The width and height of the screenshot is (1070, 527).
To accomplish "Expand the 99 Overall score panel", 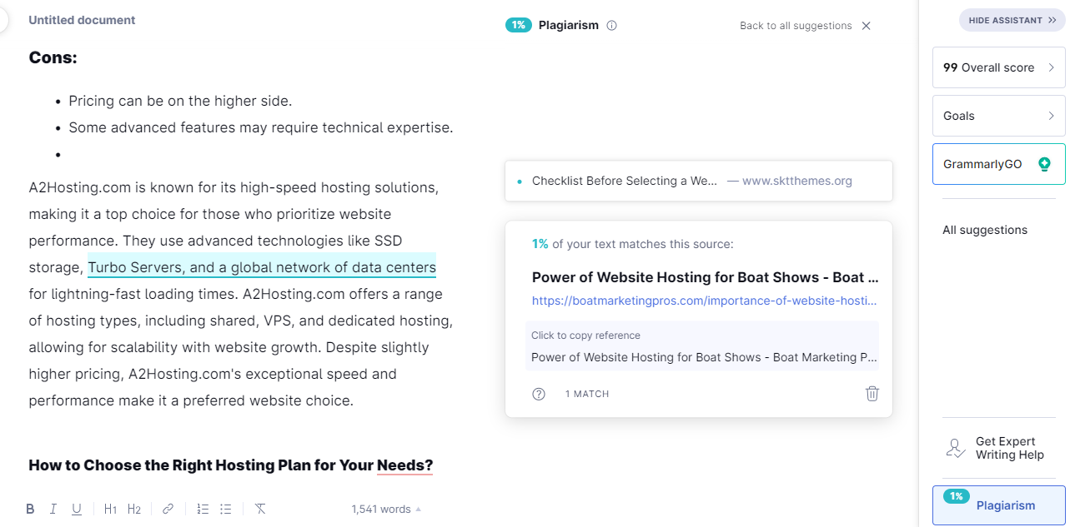I will point(998,67).
